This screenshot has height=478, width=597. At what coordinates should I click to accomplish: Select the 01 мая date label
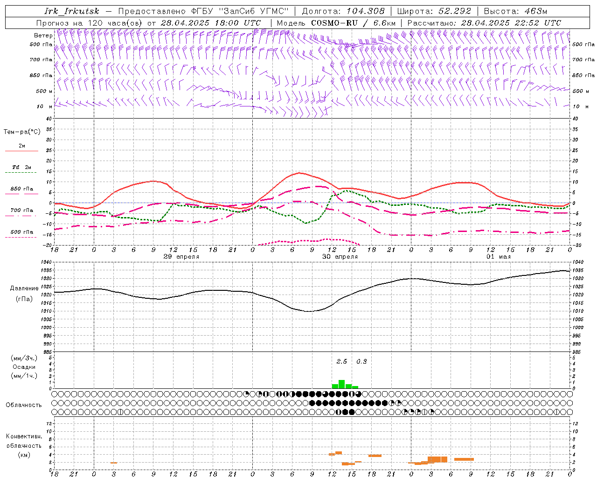(x=499, y=256)
